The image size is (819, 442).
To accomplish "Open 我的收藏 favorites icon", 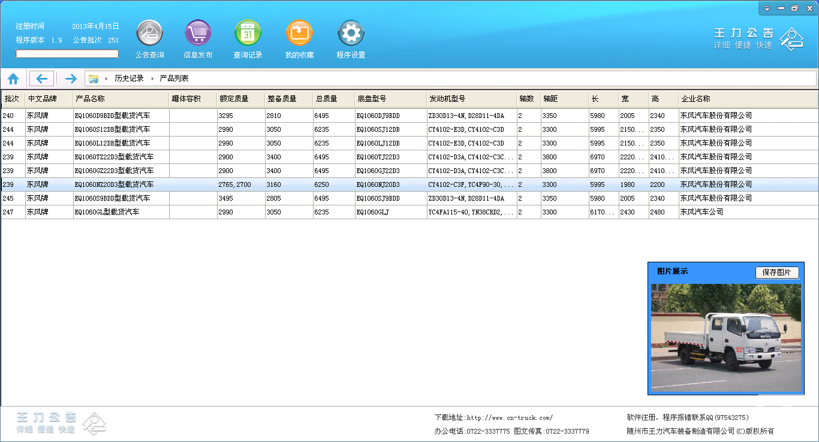I will click(299, 34).
